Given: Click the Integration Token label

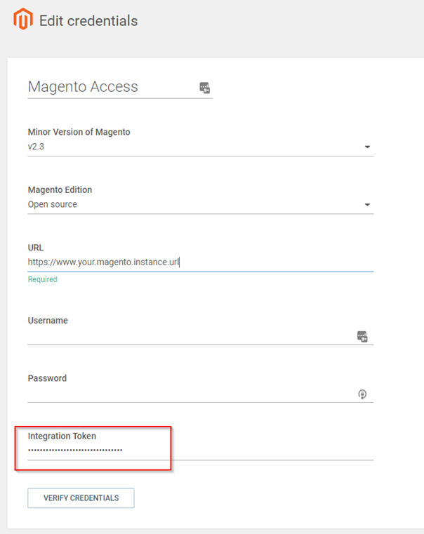Looking at the screenshot, I should pos(62,436).
